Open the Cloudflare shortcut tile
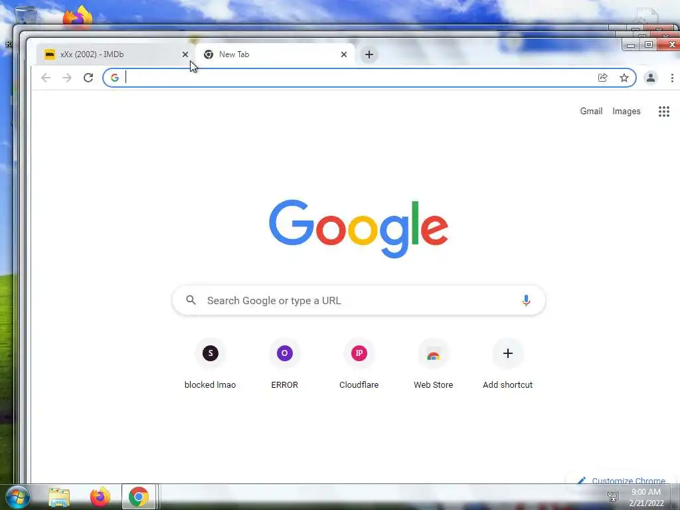This screenshot has height=510, width=680. click(x=359, y=365)
